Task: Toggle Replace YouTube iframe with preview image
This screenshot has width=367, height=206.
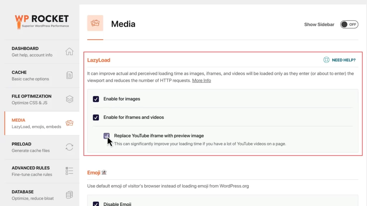Action: click(x=106, y=136)
